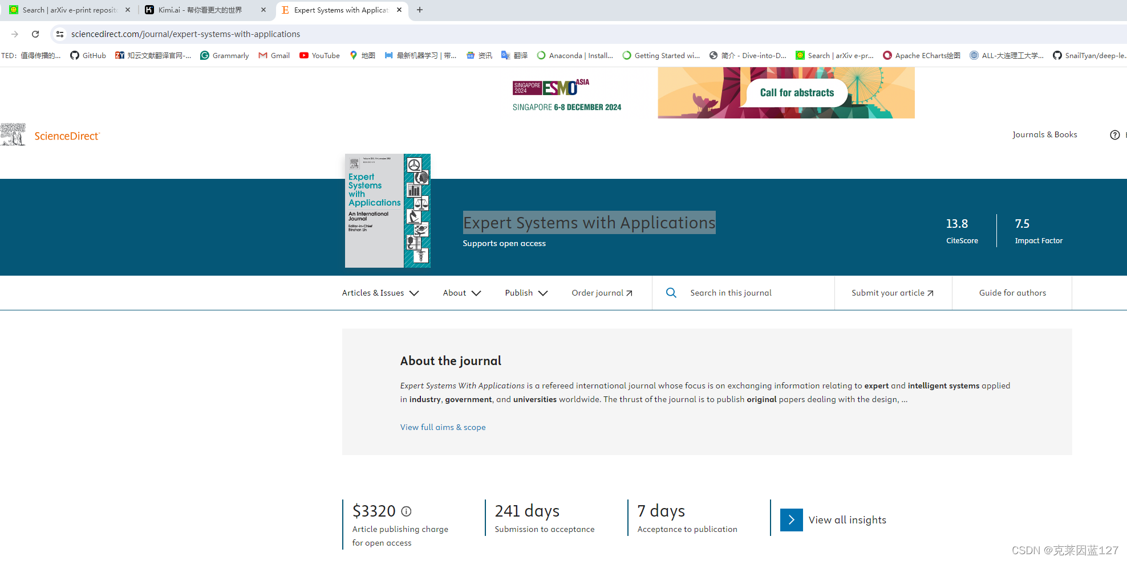The image size is (1127, 561).
Task: Open Guide for authors
Action: [x=1012, y=293]
